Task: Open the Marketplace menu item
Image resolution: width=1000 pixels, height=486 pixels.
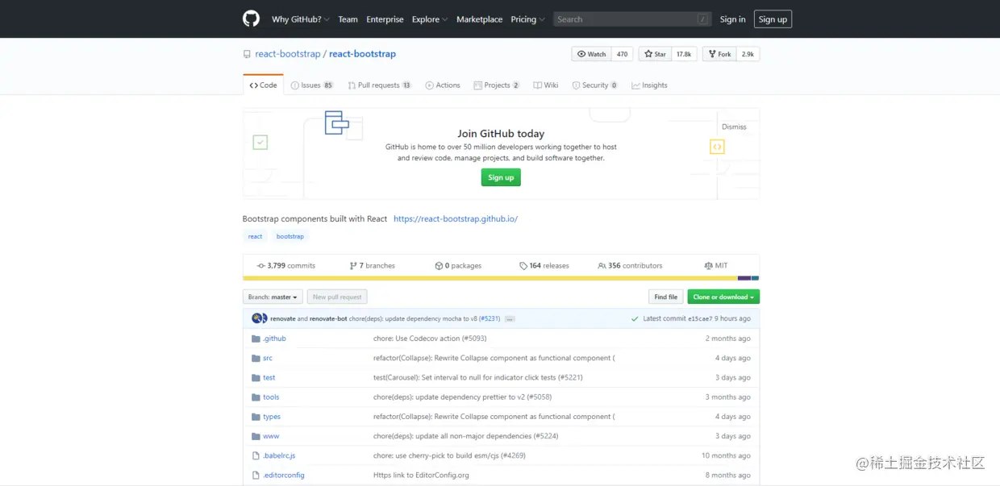Action: coord(479,19)
